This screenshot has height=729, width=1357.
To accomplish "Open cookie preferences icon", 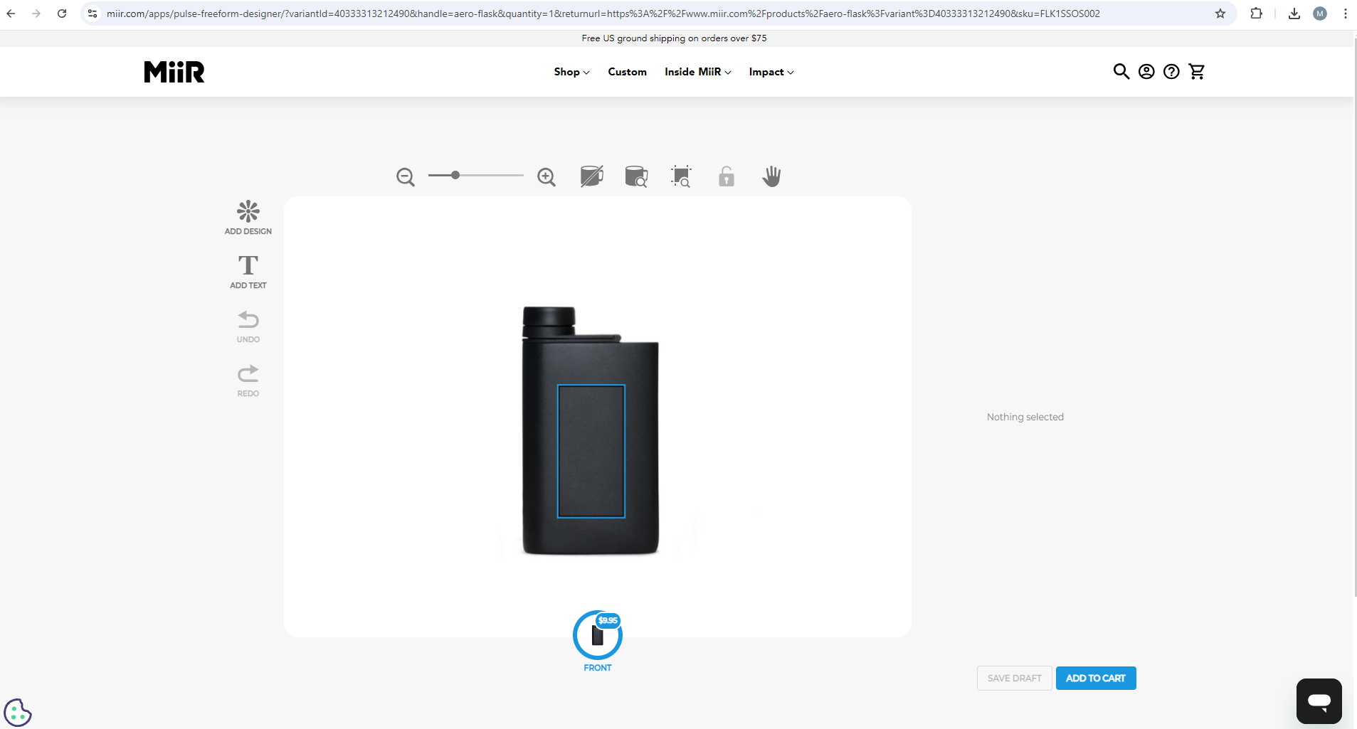I will pyautogui.click(x=18, y=712).
